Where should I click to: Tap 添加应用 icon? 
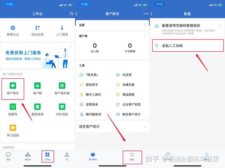(x=37, y=30)
